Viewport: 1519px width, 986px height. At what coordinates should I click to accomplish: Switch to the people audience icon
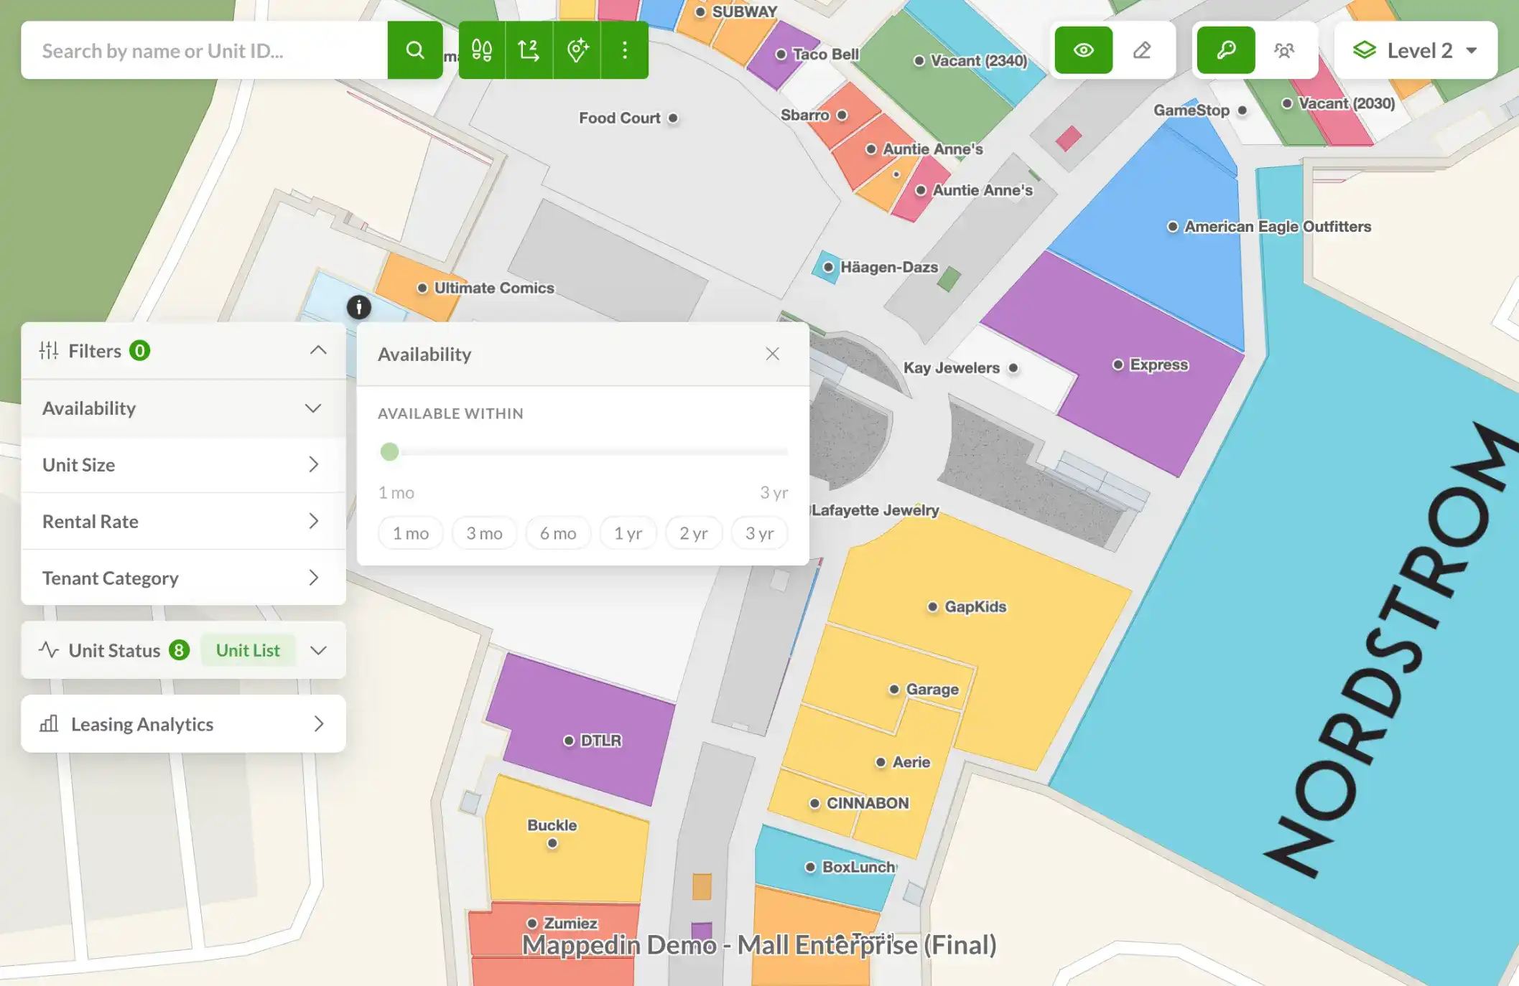pos(1284,50)
